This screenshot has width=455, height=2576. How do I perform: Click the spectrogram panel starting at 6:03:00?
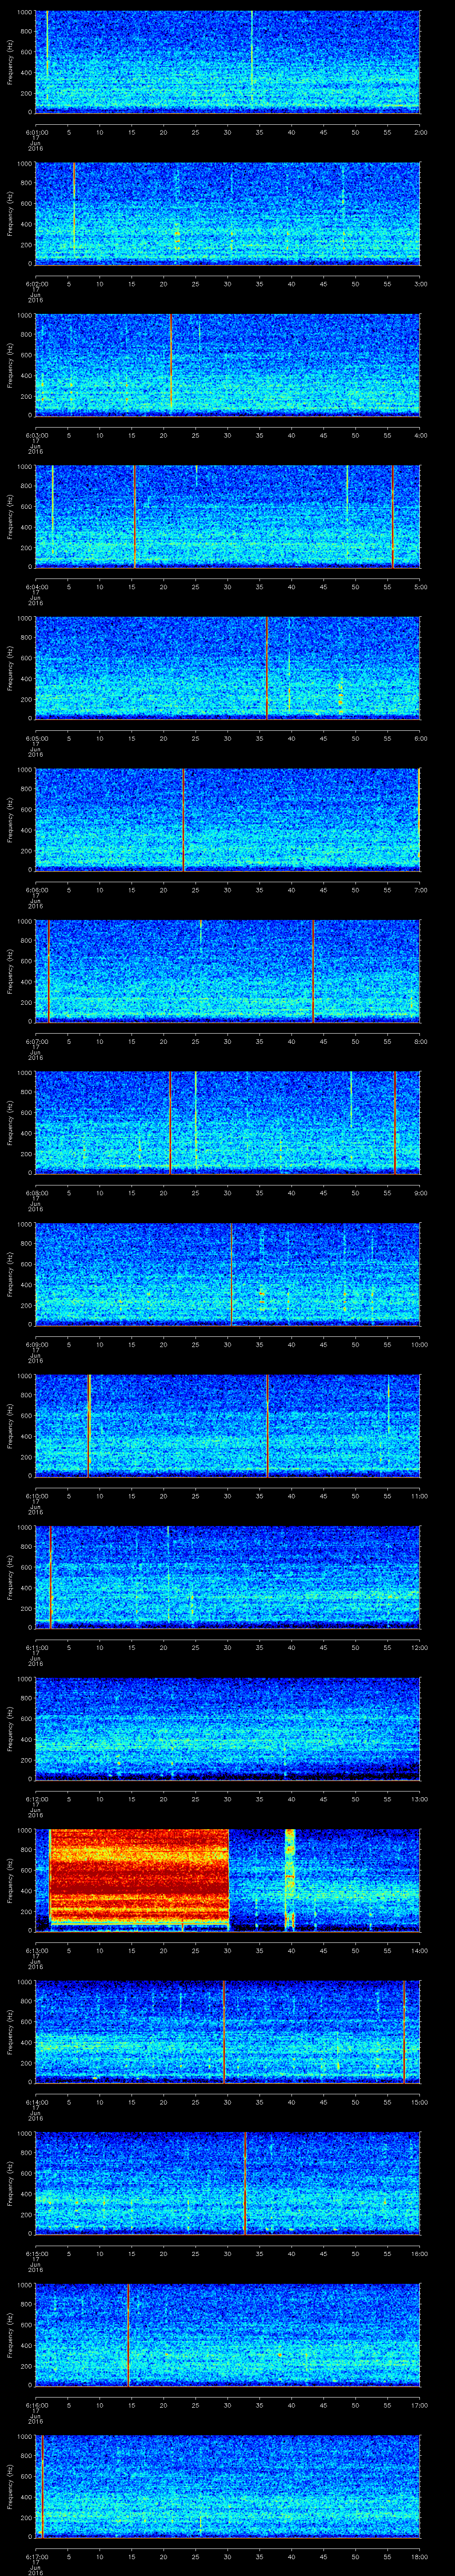228,365
